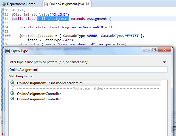Open the Open Type view menu dropdown arrow
This screenshot has width=176, height=136.
164,62
